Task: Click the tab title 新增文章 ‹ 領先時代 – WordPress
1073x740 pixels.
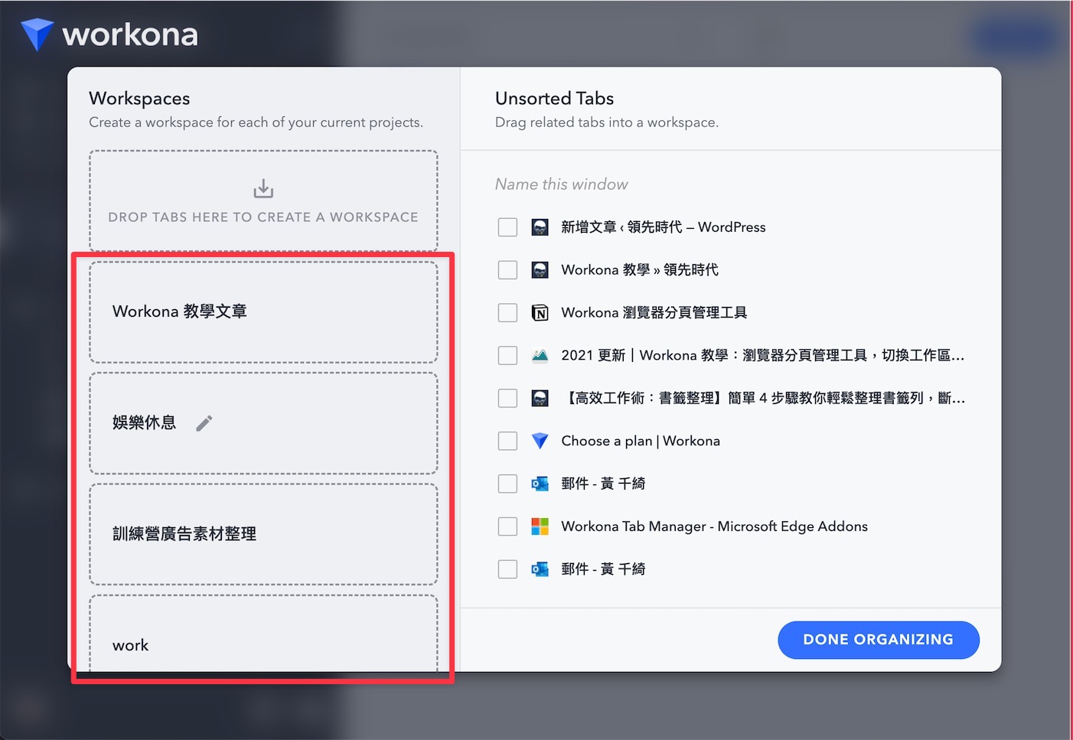Action: point(664,227)
